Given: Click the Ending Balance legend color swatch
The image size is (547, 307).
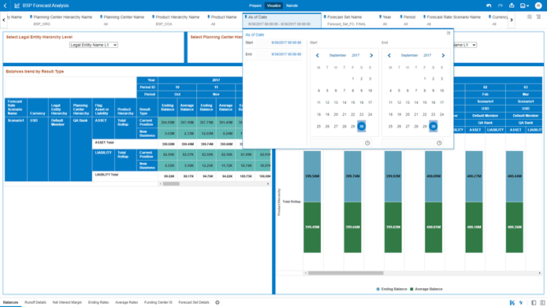Looking at the screenshot, I should 378,289.
